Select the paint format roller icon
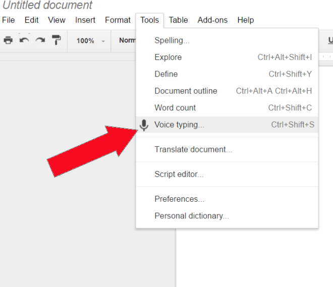Screen dimensions: 333x287 [x=56, y=40]
